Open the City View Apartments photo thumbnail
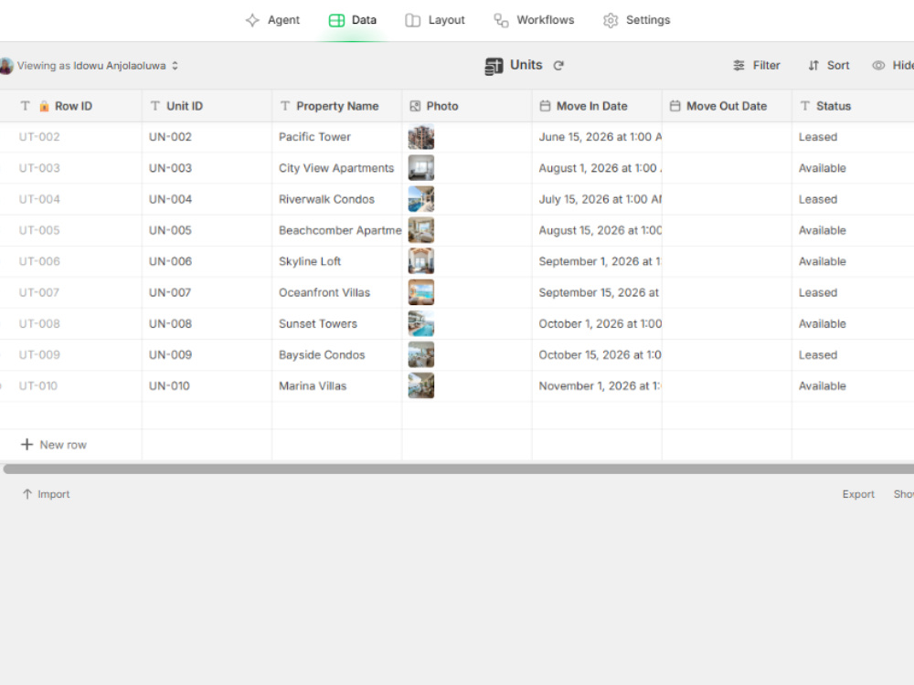This screenshot has width=914, height=685. 420,168
